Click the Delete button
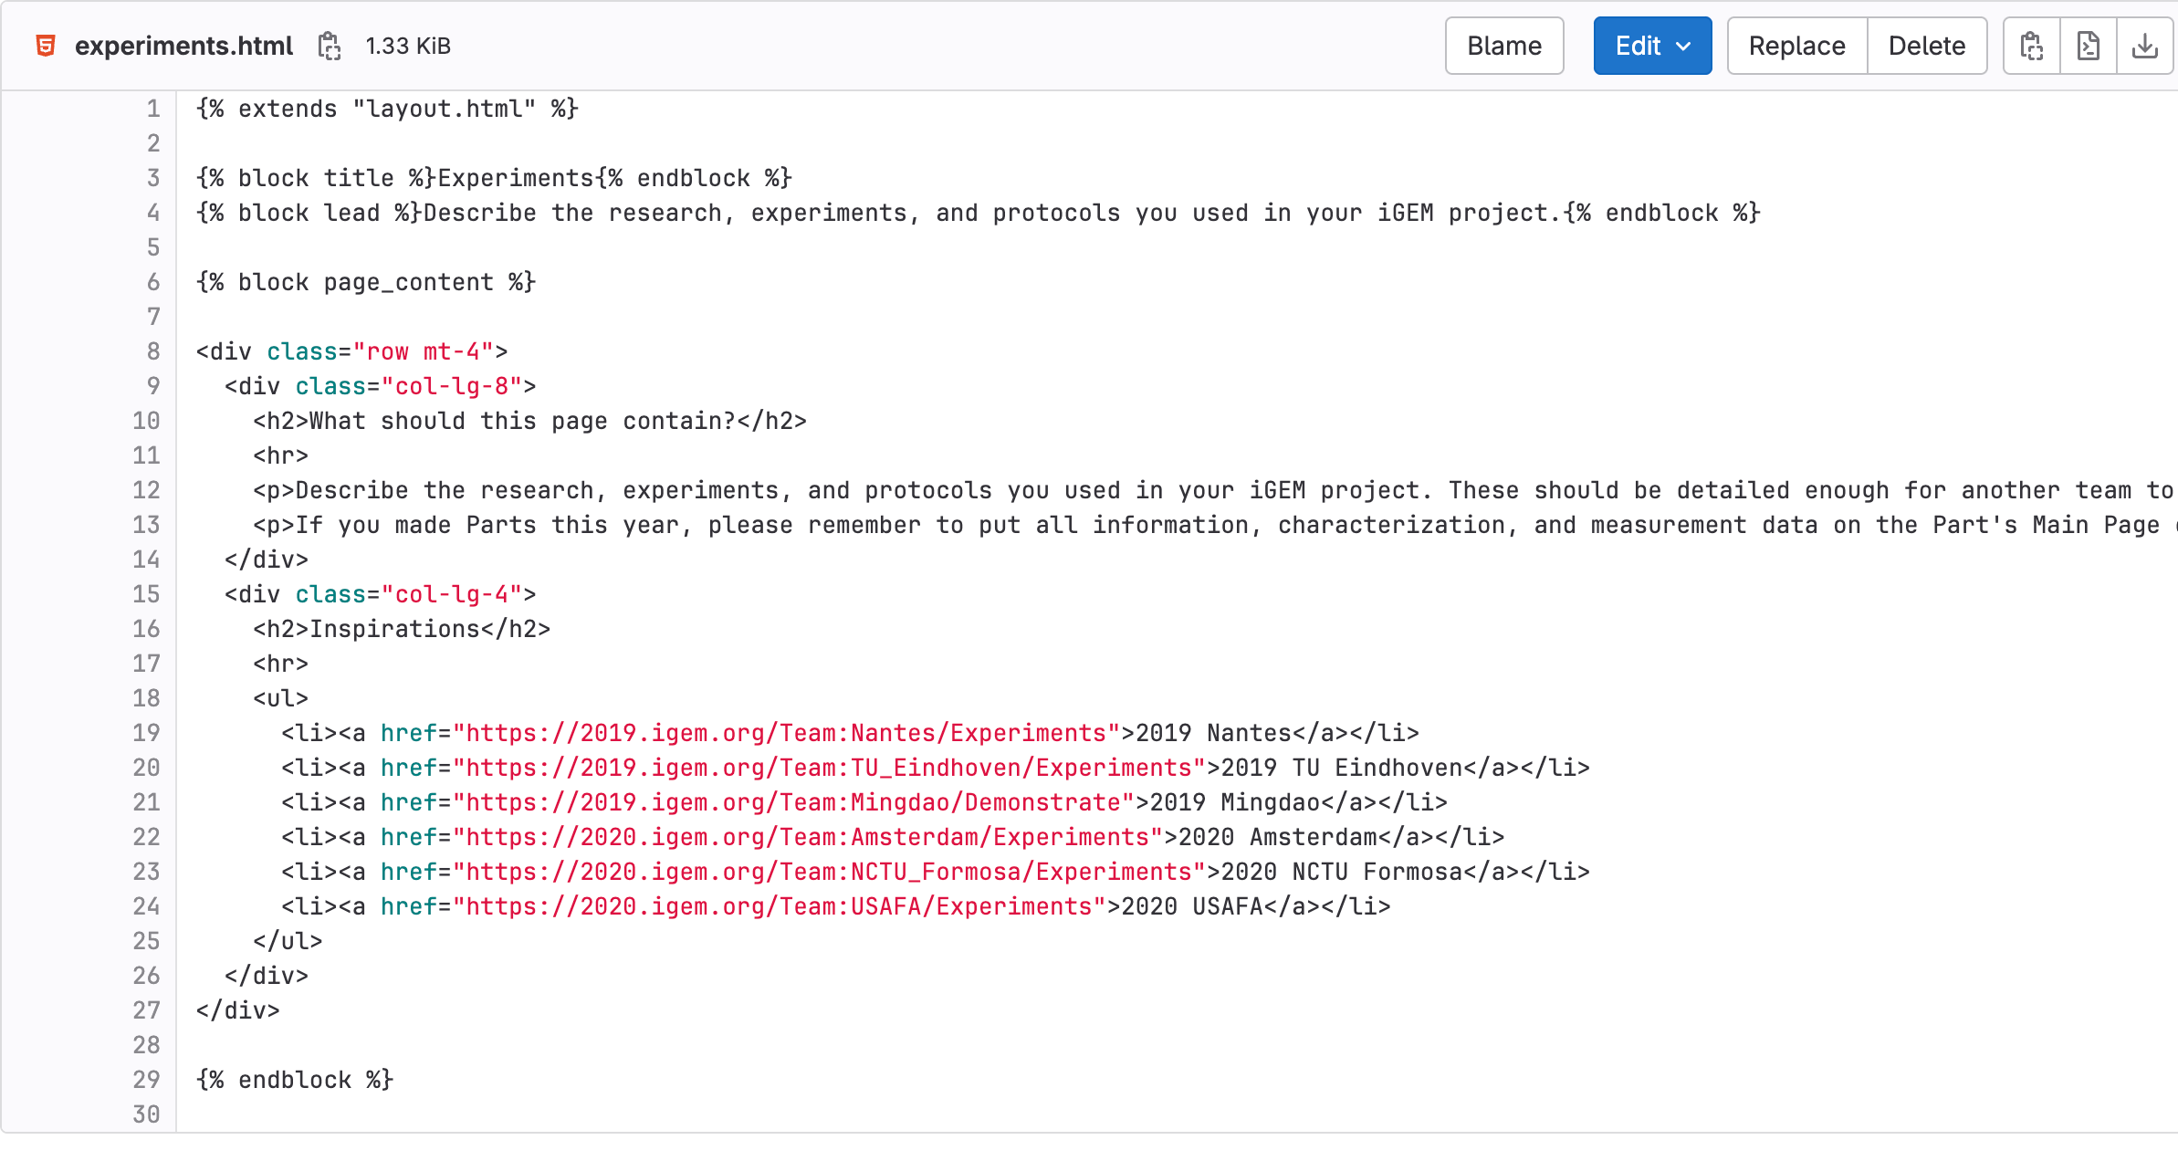 [x=1927, y=45]
